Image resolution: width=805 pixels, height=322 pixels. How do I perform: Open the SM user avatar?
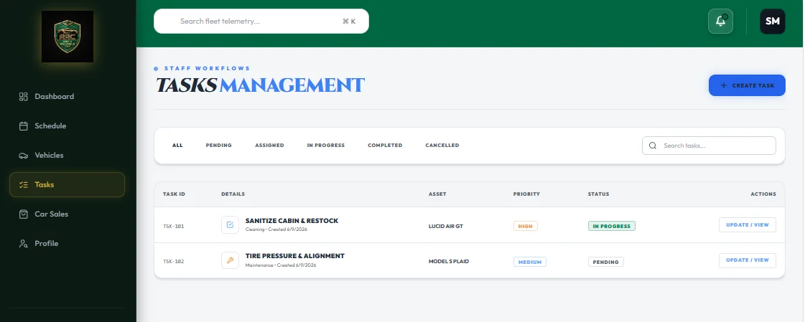pyautogui.click(x=772, y=22)
